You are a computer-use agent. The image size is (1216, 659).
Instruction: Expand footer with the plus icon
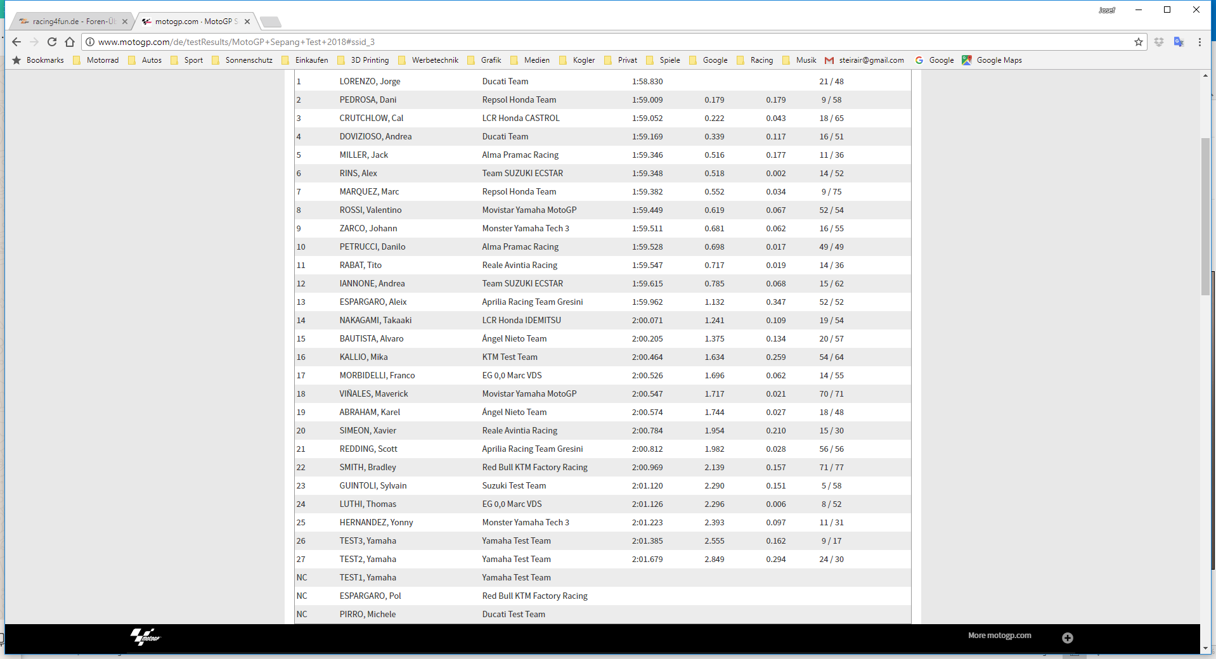pos(1068,637)
